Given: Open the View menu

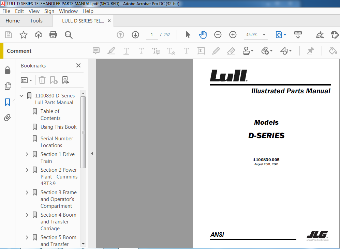Looking at the screenshot, I should pyautogui.click(x=34, y=11).
